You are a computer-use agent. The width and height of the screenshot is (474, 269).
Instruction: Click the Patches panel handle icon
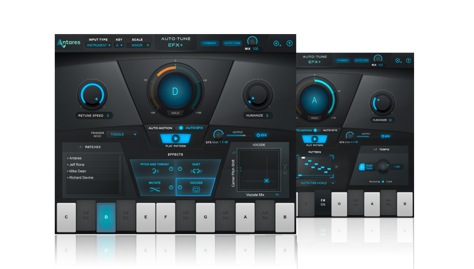pos(80,147)
